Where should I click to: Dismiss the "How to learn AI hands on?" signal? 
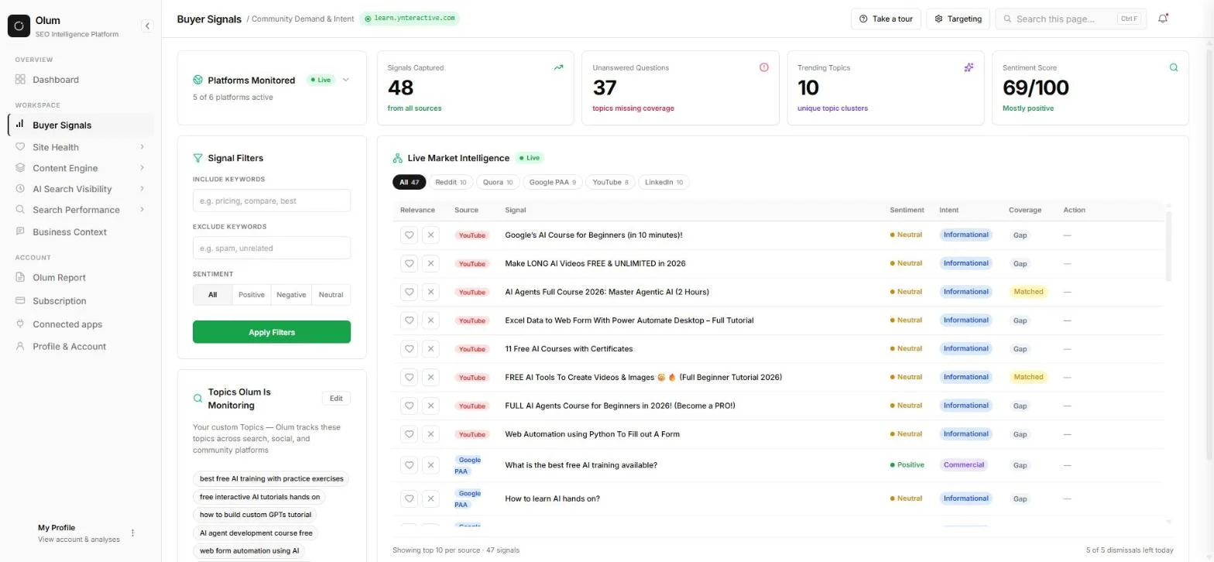[x=431, y=499]
